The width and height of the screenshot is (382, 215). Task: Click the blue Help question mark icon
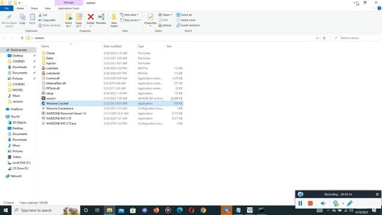coord(379,8)
